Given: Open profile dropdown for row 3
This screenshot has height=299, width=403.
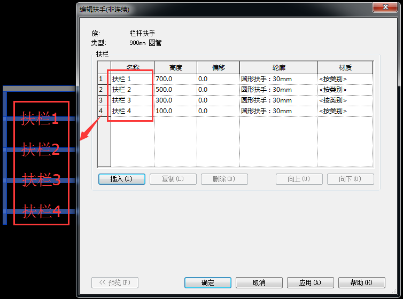Looking at the screenshot, I should pos(278,100).
